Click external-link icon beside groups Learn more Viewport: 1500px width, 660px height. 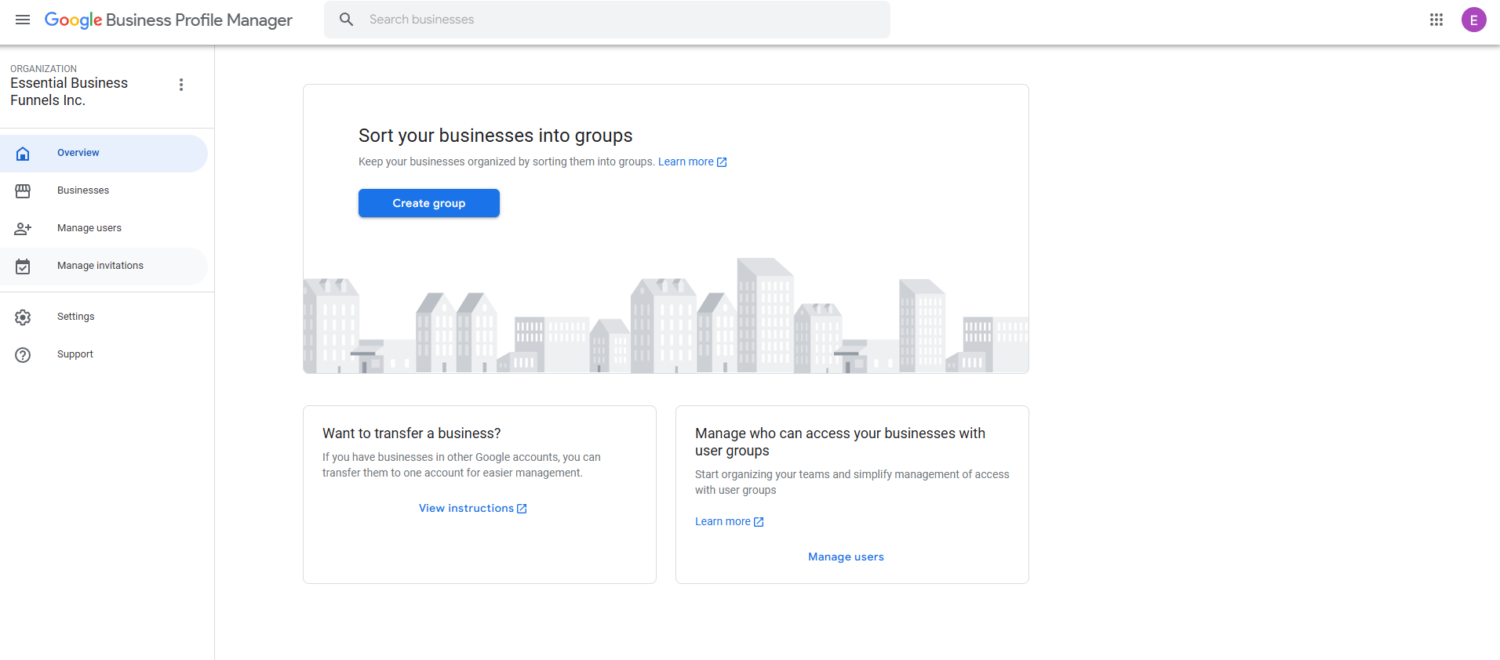722,162
